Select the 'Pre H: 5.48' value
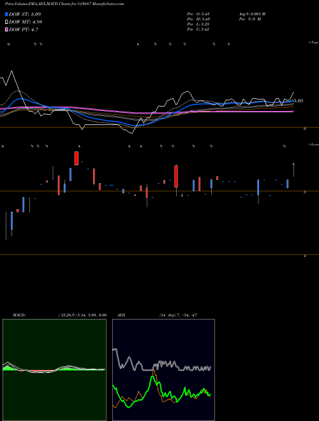The image size is (319, 421). pos(198,19)
